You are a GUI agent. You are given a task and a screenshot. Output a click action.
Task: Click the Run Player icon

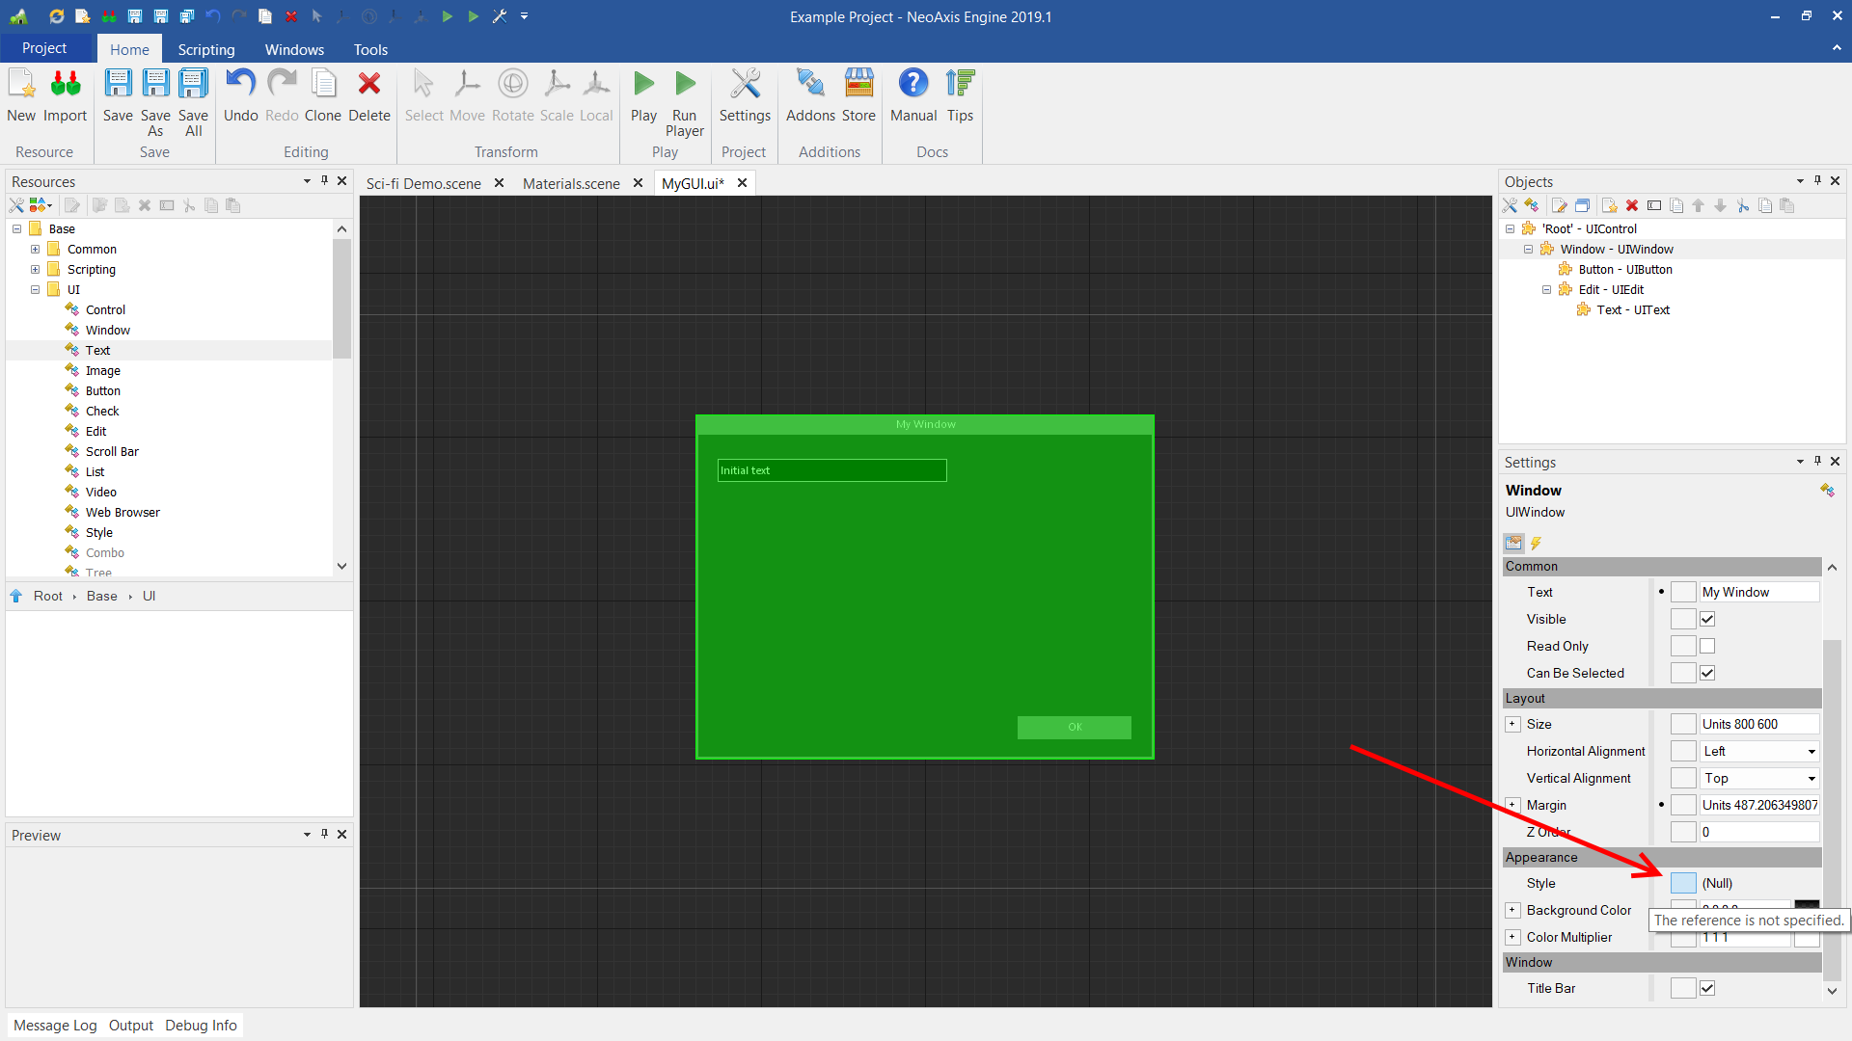pos(685,85)
